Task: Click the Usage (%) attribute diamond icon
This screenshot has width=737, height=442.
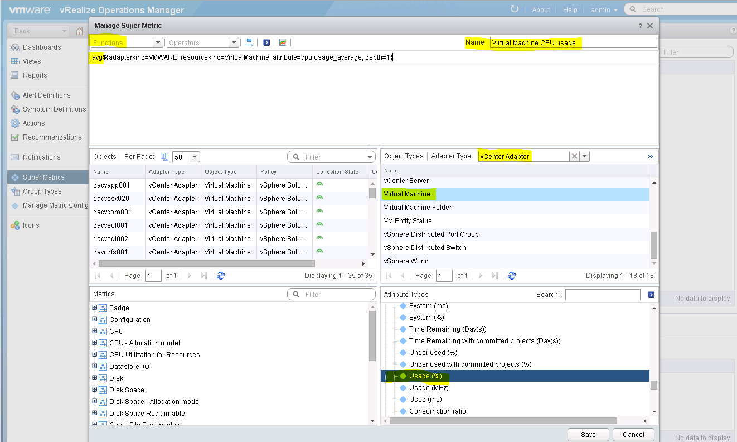Action: pyautogui.click(x=404, y=376)
